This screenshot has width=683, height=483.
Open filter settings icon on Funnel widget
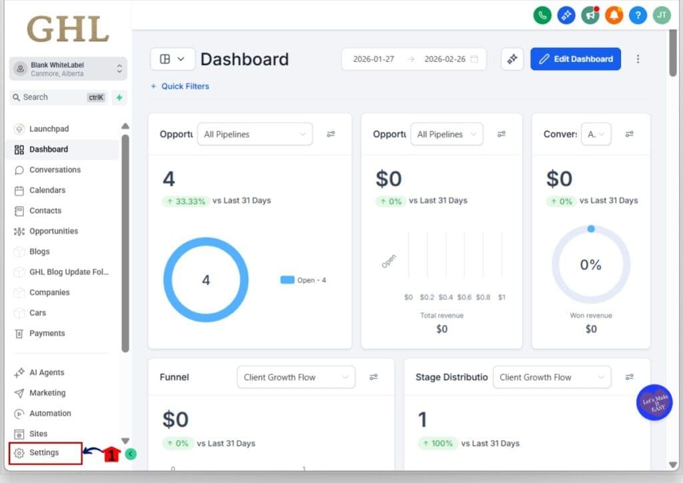pos(374,377)
